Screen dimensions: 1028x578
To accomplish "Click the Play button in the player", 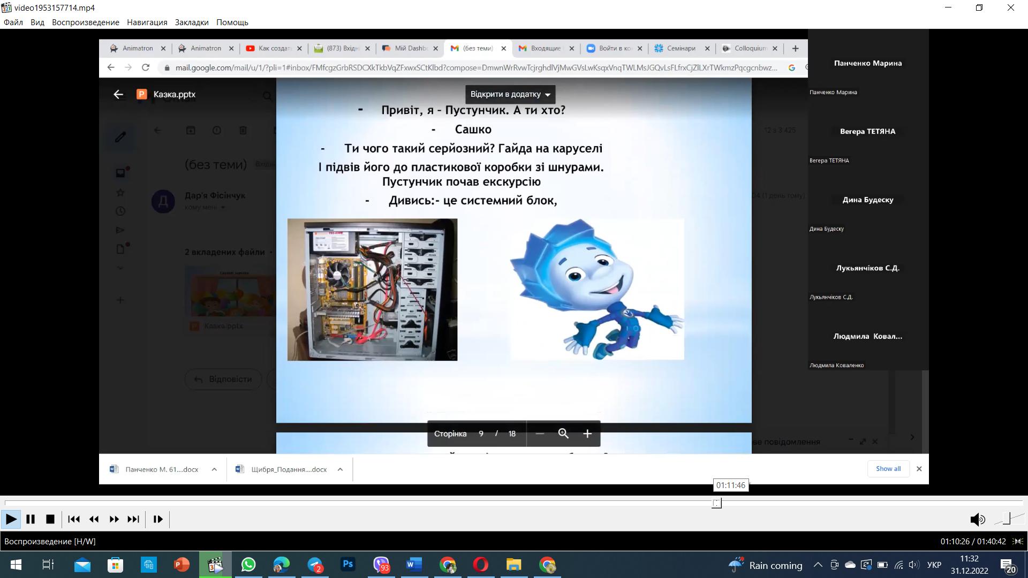I will tap(11, 519).
